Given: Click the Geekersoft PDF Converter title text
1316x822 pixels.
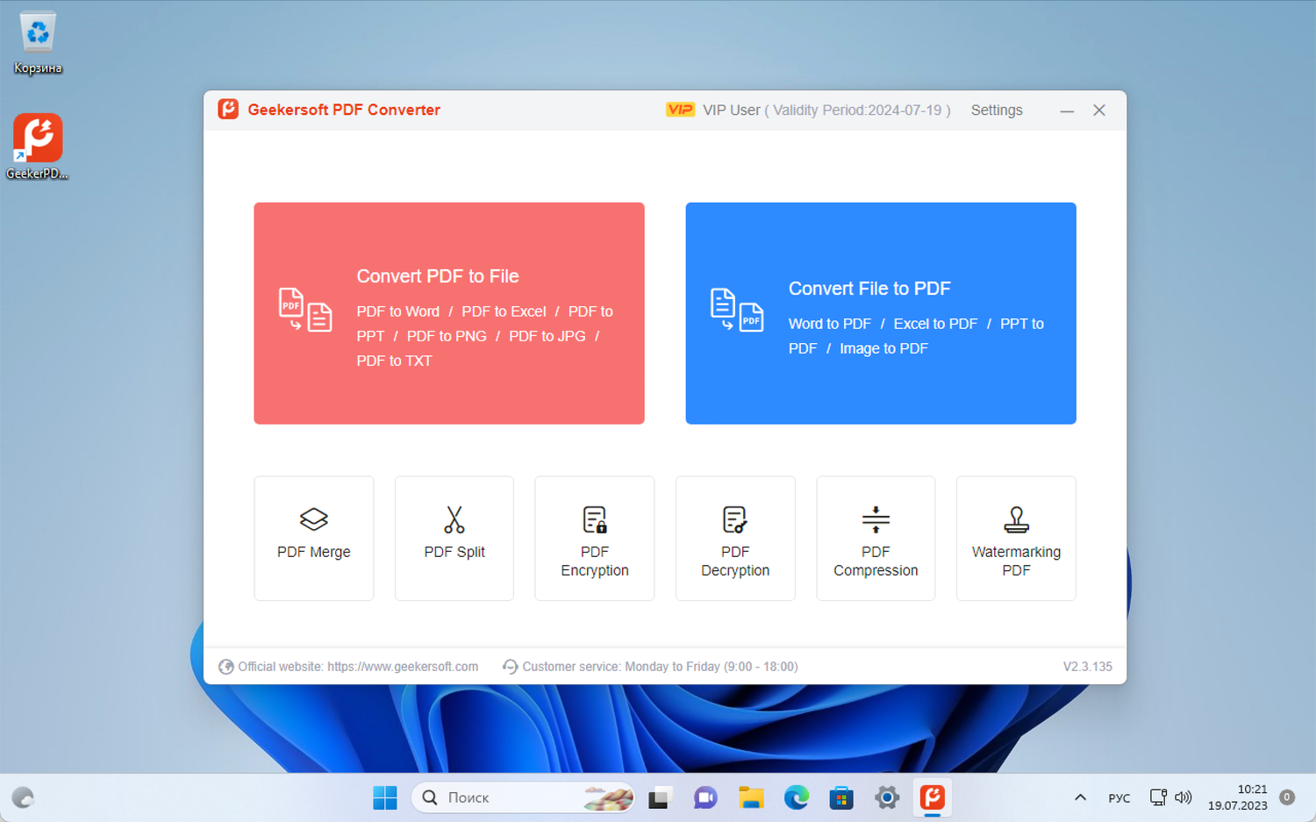Looking at the screenshot, I should pyautogui.click(x=344, y=110).
